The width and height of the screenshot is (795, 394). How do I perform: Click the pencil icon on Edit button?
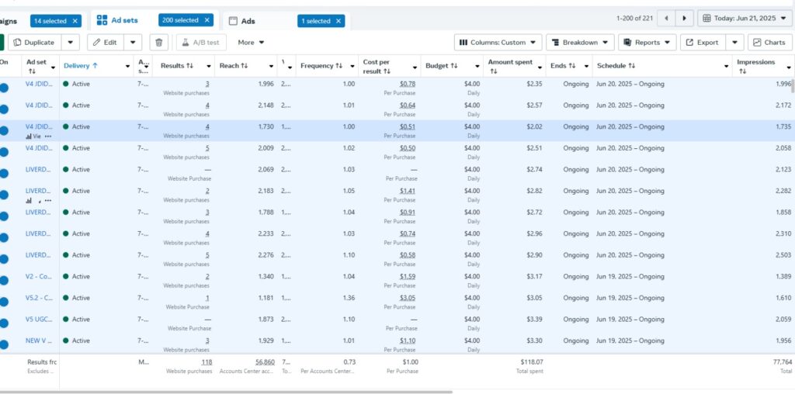tap(97, 43)
